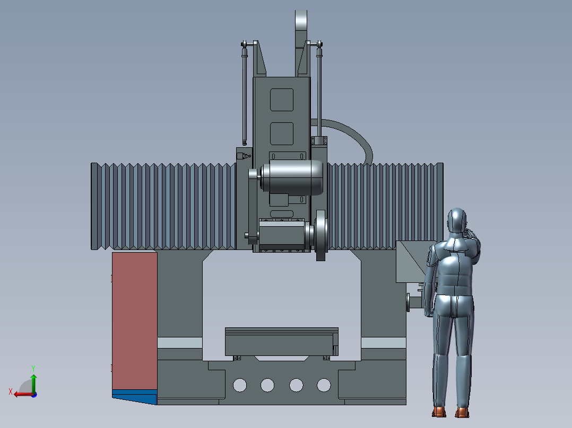Screen dimensions: 572x428
Task: Select the lower rectangular cutout on the column
Action: click(282, 133)
